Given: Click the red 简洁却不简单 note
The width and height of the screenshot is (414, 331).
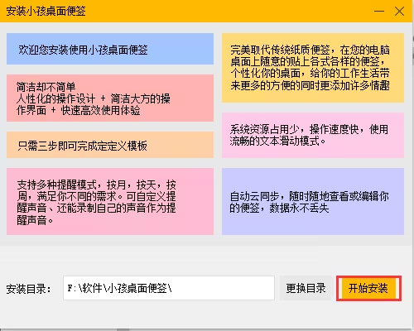Looking at the screenshot, I should 110,98.
